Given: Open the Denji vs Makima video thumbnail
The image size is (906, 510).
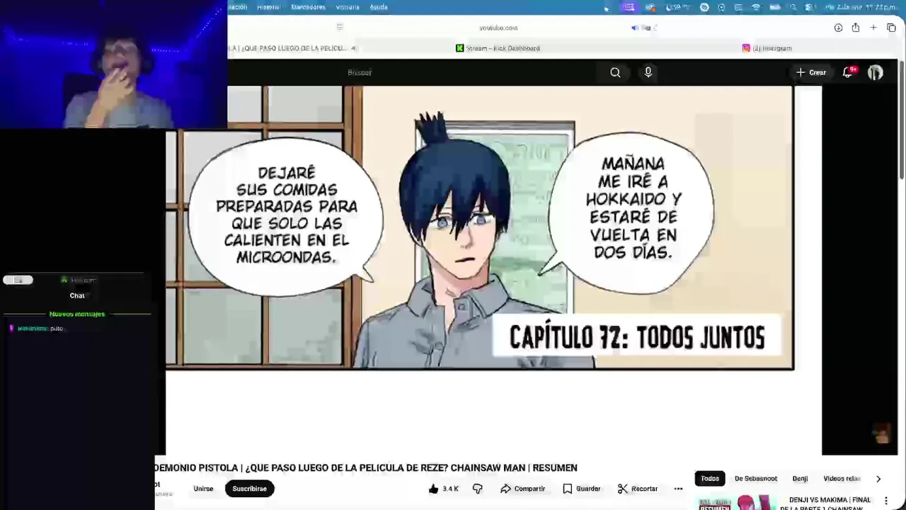Looking at the screenshot, I should click(x=736, y=503).
